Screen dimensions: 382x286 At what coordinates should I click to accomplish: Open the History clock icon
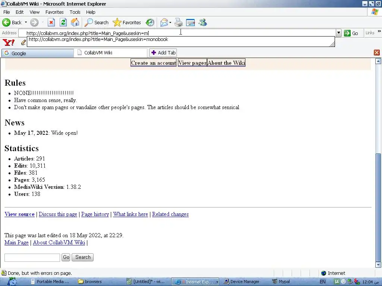pyautogui.click(x=150, y=22)
